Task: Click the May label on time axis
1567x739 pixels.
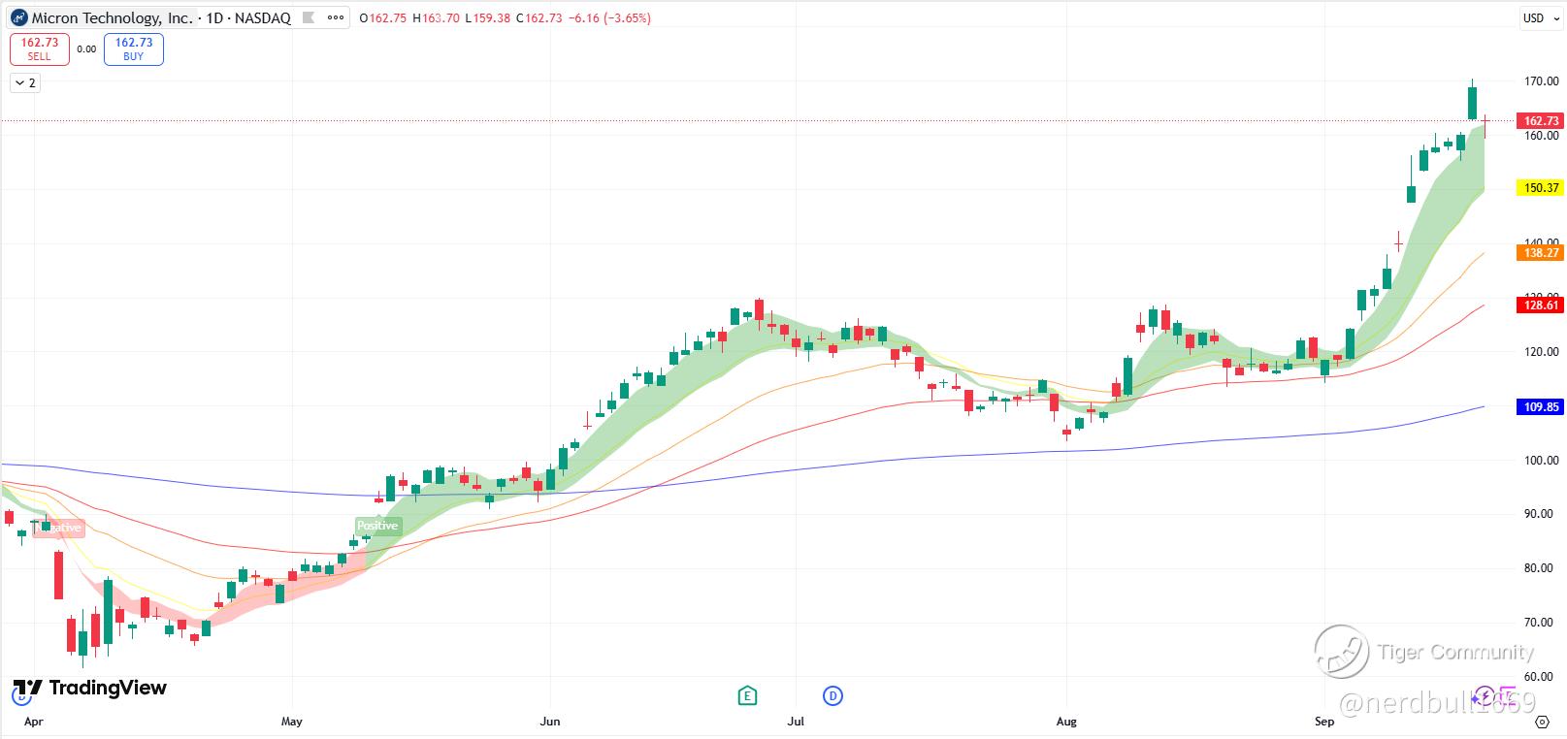Action: (x=292, y=722)
